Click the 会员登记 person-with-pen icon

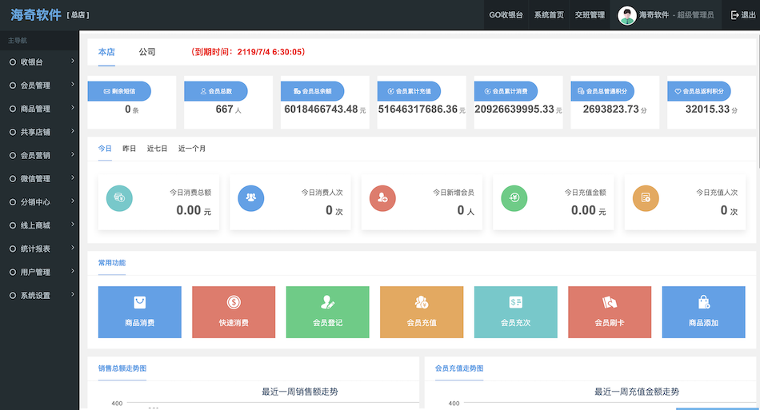click(328, 303)
